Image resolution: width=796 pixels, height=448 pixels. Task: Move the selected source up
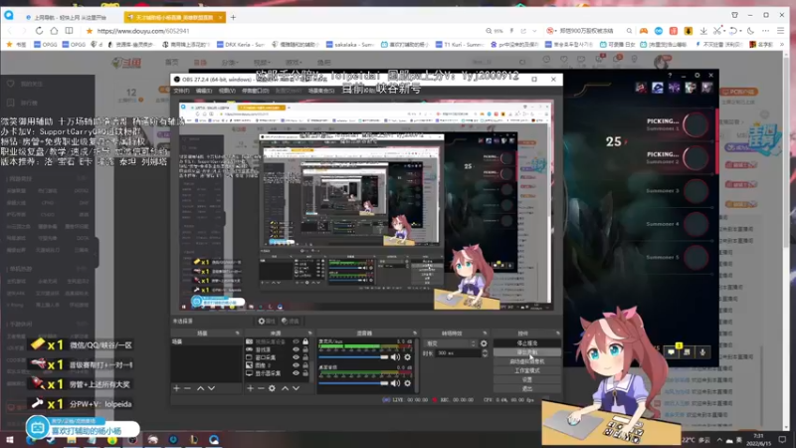(285, 388)
